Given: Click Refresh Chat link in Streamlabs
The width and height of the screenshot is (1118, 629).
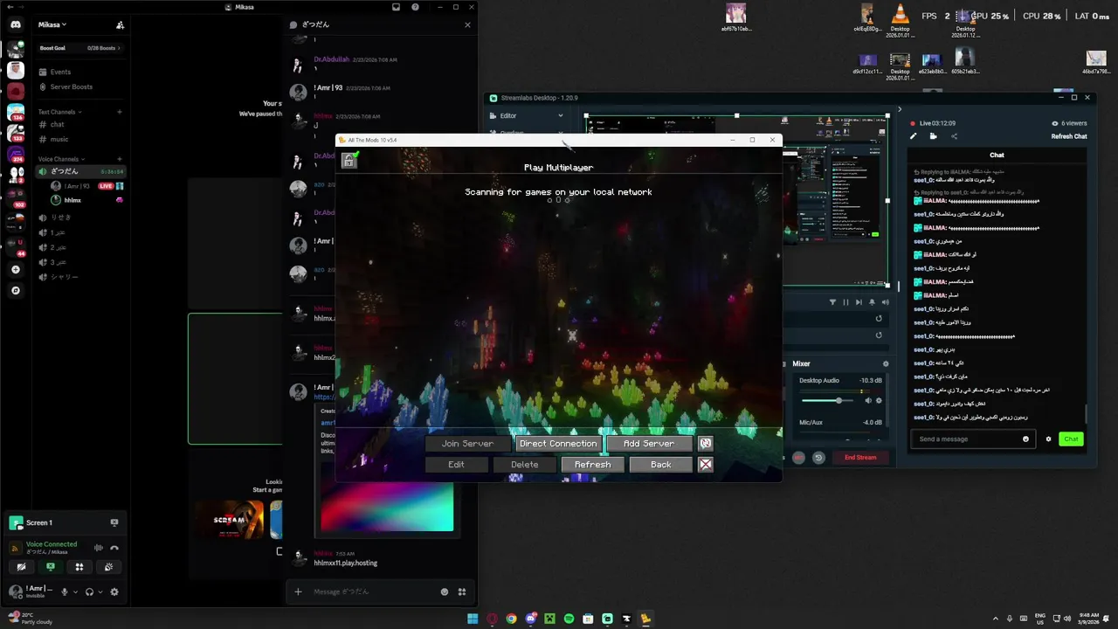Looking at the screenshot, I should point(1069,136).
